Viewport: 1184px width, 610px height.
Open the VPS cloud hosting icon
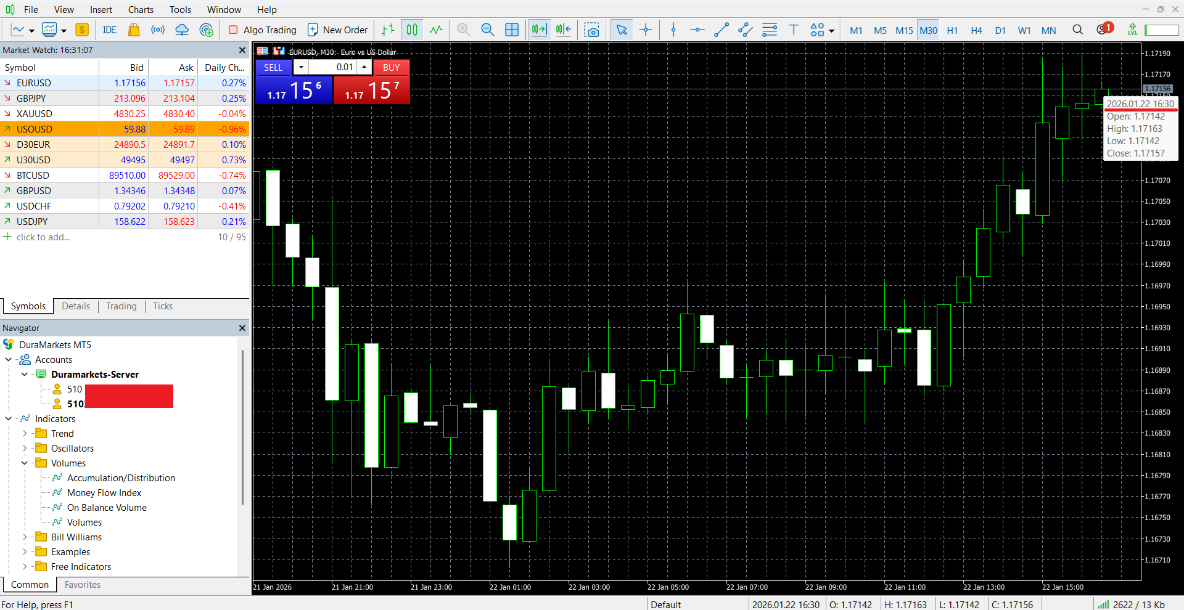[182, 30]
